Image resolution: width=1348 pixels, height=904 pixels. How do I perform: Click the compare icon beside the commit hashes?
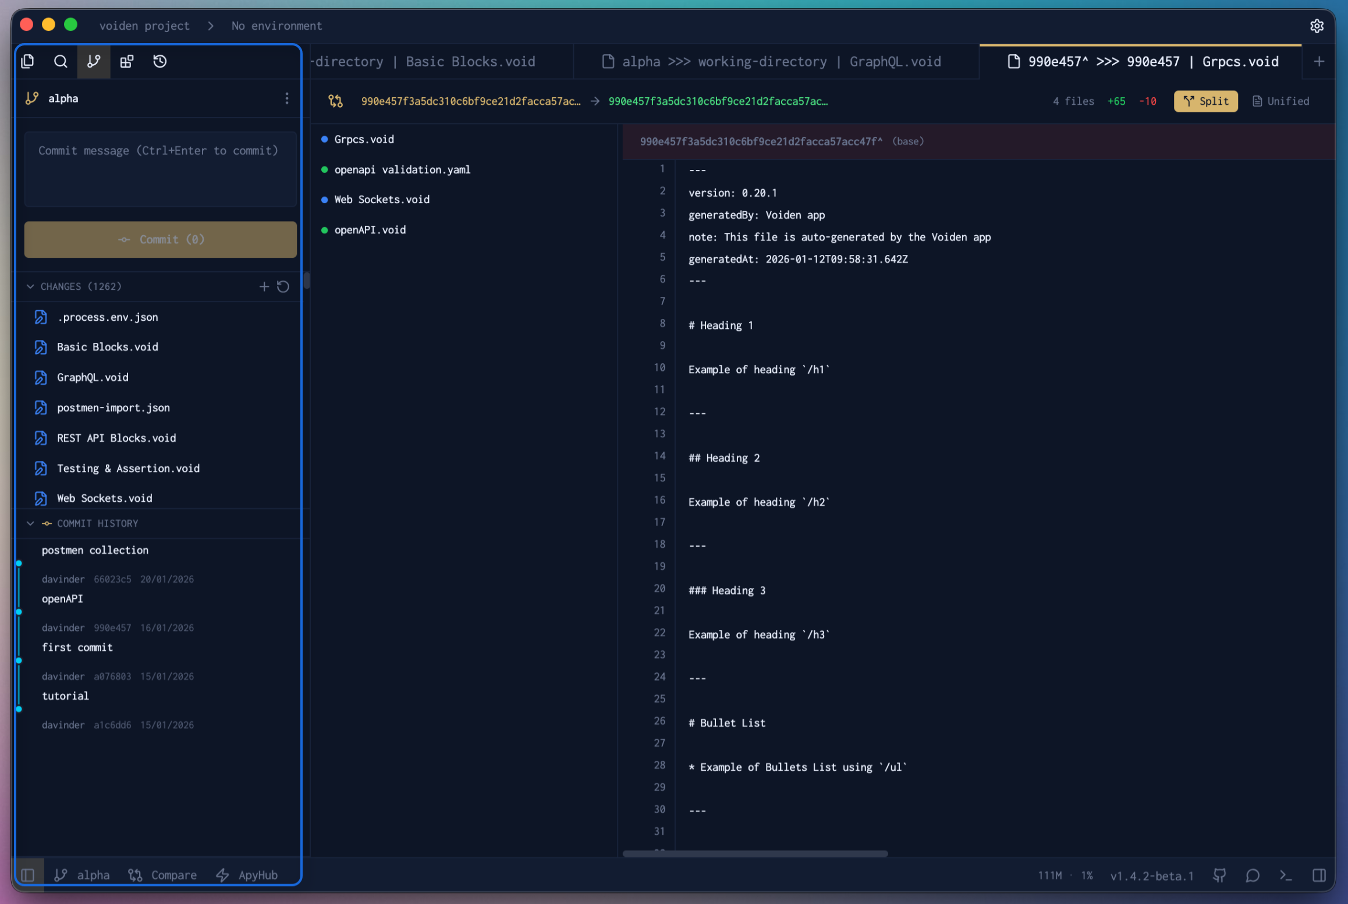click(x=336, y=101)
